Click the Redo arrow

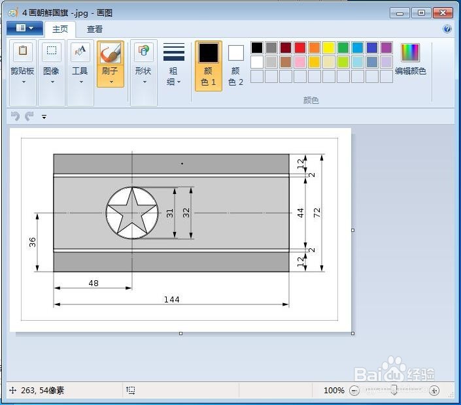click(x=29, y=116)
